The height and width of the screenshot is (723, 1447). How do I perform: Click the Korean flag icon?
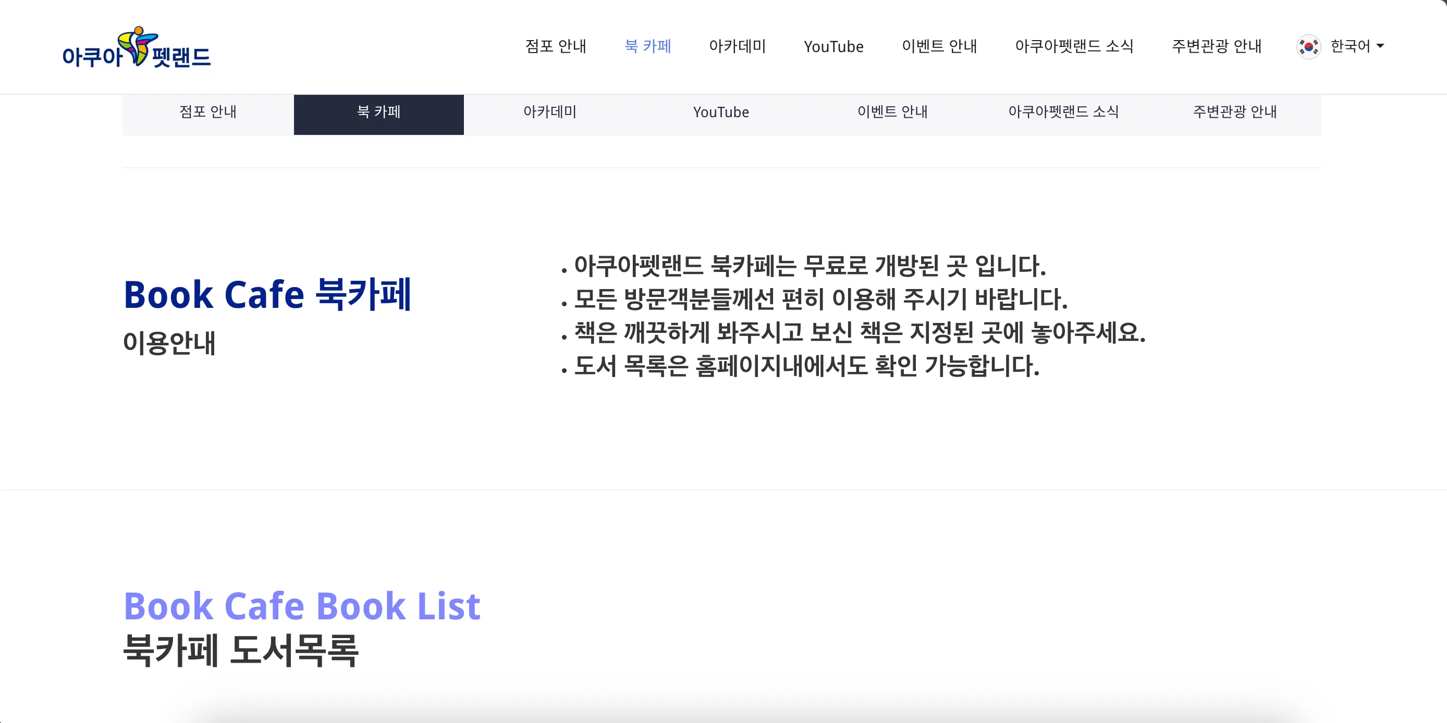1308,46
